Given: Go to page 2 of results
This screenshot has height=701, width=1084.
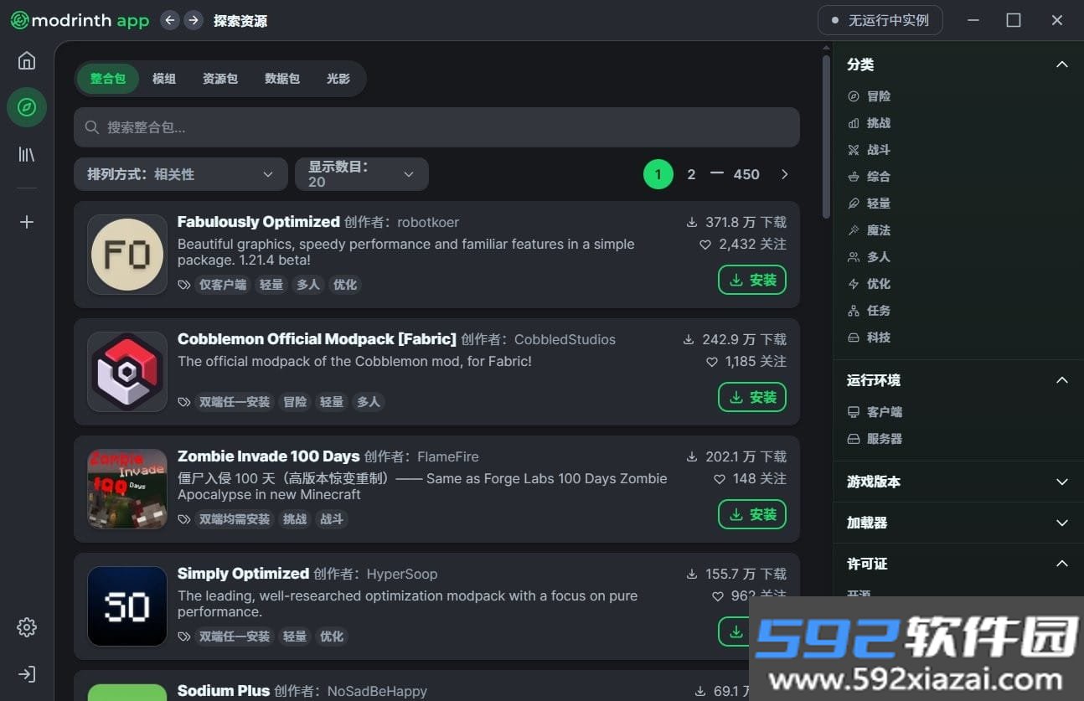Looking at the screenshot, I should (x=691, y=174).
